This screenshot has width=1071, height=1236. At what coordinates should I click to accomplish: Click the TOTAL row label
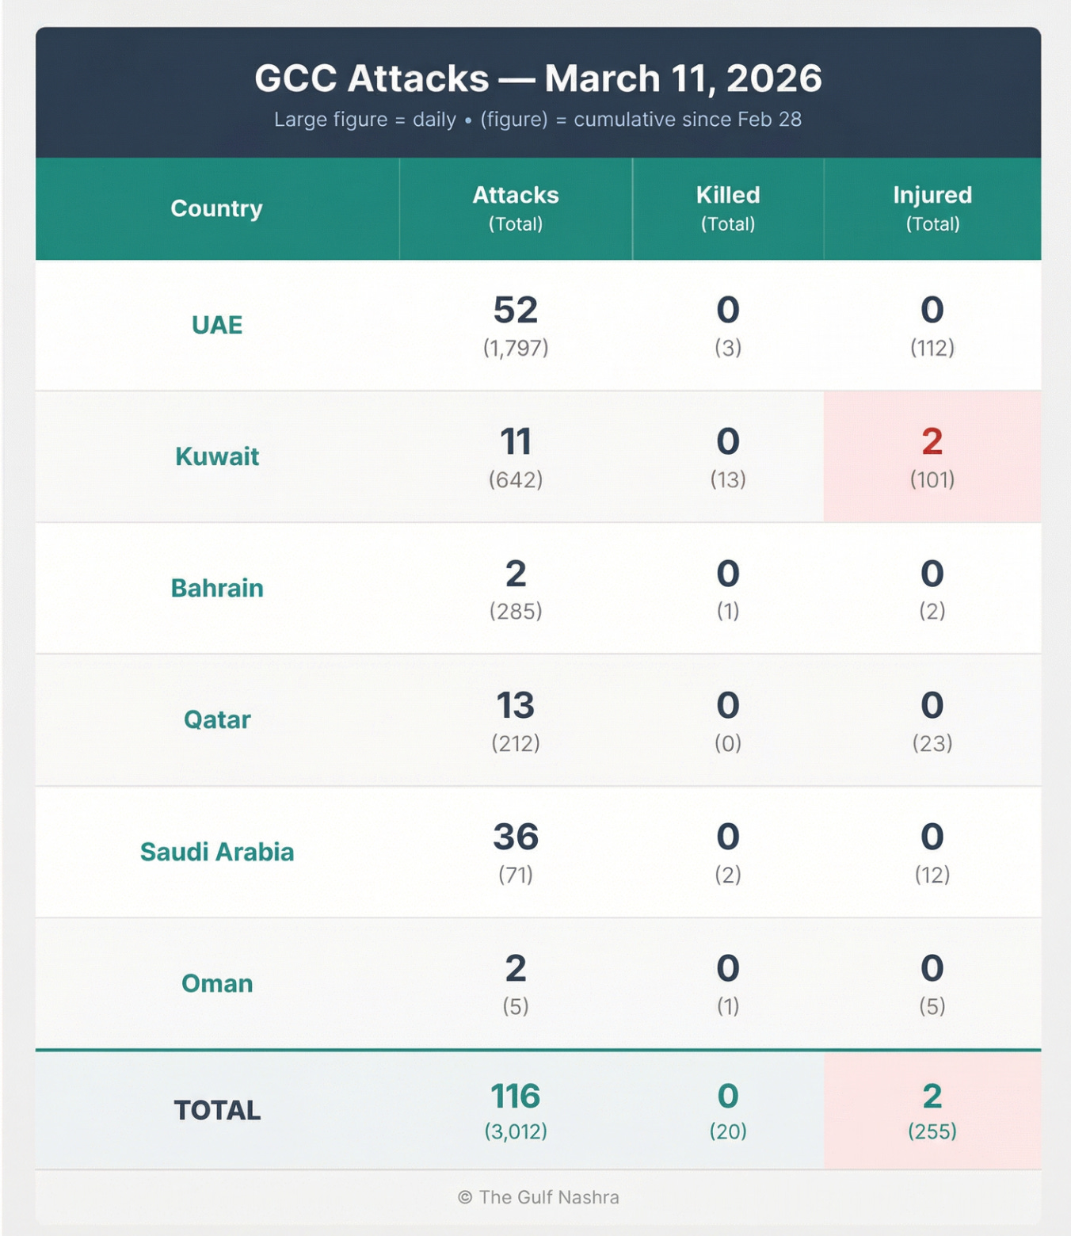(217, 1110)
